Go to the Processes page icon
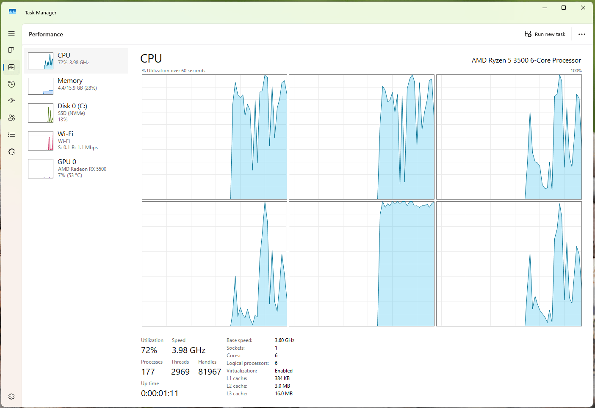Image resolution: width=595 pixels, height=408 pixels. (11, 50)
